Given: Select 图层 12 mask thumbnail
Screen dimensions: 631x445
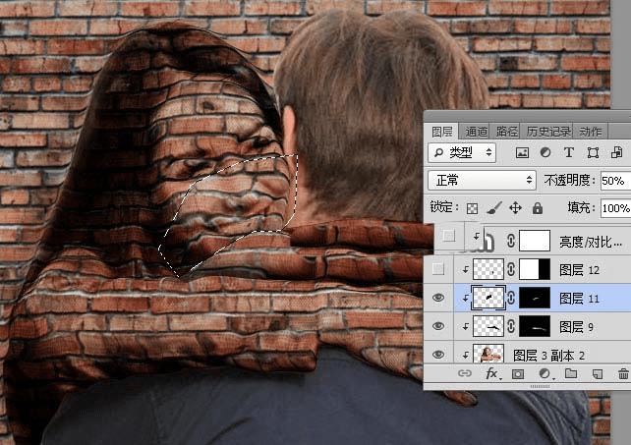Looking at the screenshot, I should tap(535, 269).
